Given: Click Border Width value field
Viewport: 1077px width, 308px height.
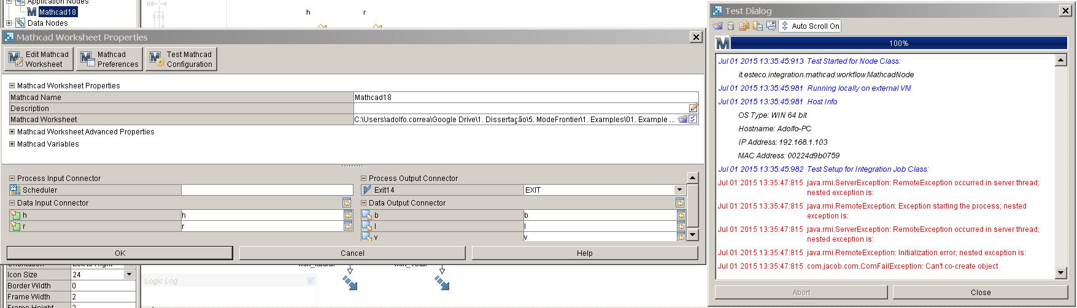Looking at the screenshot, I should coord(103,286).
